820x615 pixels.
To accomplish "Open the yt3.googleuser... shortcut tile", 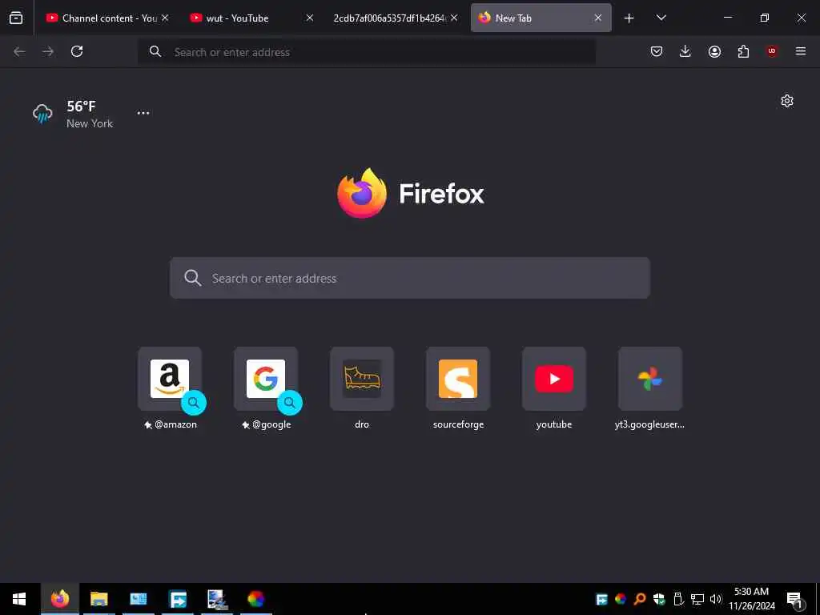I will coord(650,379).
